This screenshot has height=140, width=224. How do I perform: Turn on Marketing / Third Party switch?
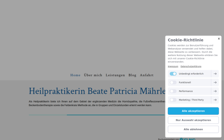point(173,100)
